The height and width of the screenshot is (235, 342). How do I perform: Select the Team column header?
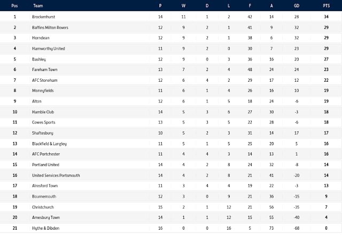tap(38, 6)
